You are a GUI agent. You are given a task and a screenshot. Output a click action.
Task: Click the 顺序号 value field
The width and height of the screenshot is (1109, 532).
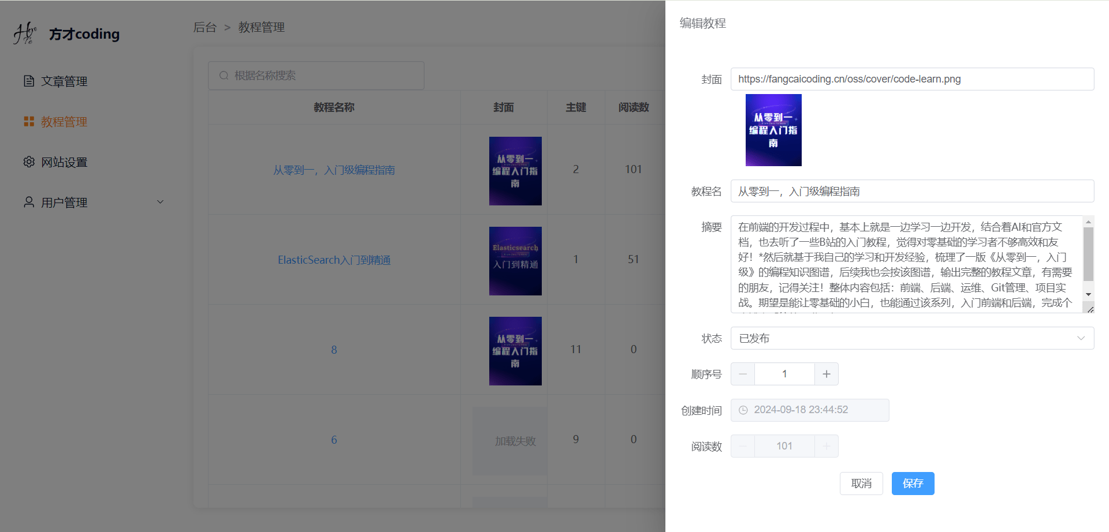(x=784, y=374)
